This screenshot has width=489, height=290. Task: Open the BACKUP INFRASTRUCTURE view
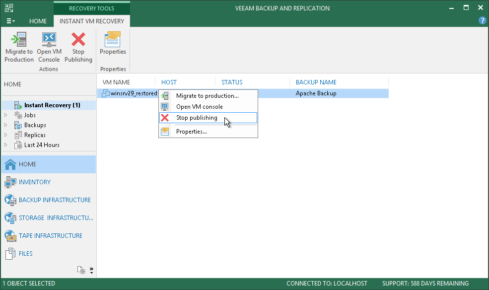[49, 200]
